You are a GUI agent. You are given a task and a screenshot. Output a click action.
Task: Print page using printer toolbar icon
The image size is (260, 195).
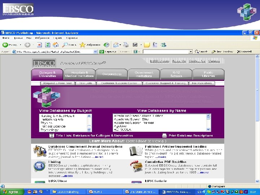tap(126, 45)
